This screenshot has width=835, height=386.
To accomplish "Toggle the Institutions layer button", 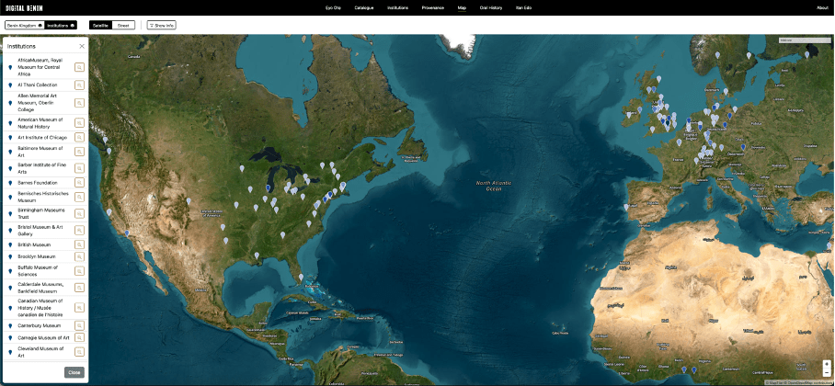I will [61, 25].
